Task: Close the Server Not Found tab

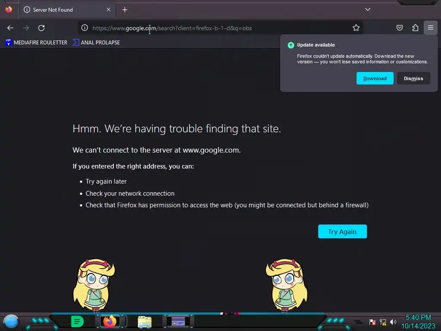Action: 109,9
